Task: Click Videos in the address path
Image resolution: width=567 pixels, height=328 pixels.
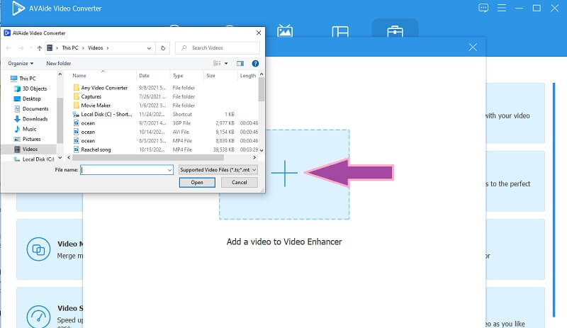Action: click(96, 47)
